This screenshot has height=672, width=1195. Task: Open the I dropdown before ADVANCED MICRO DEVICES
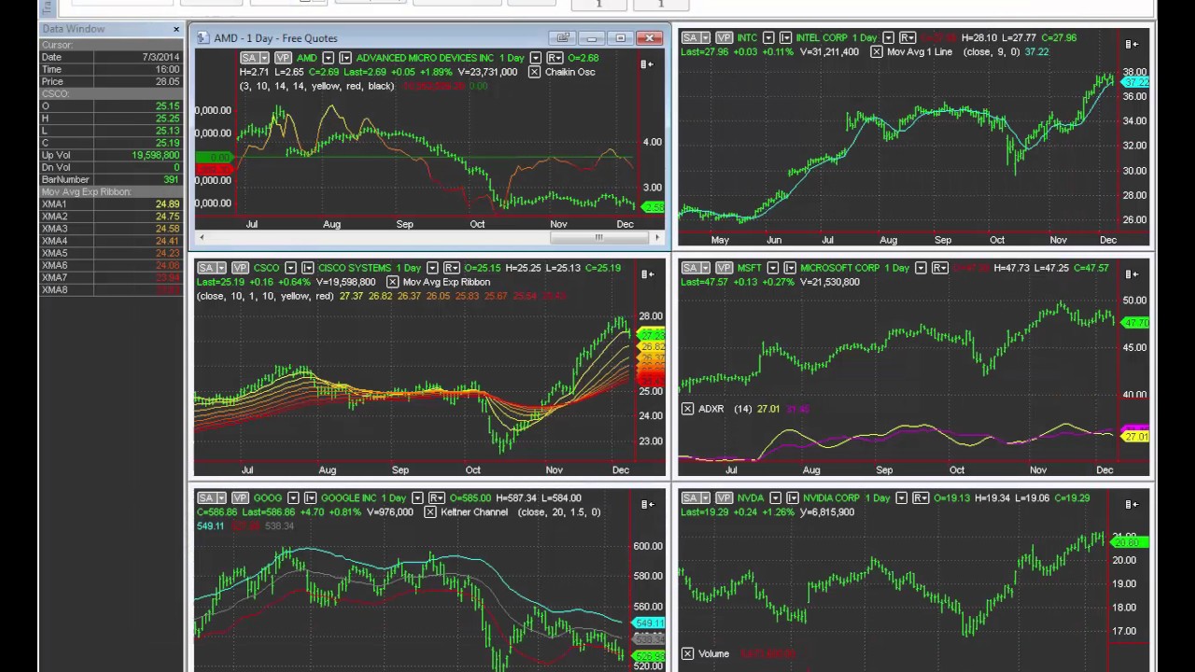point(345,58)
